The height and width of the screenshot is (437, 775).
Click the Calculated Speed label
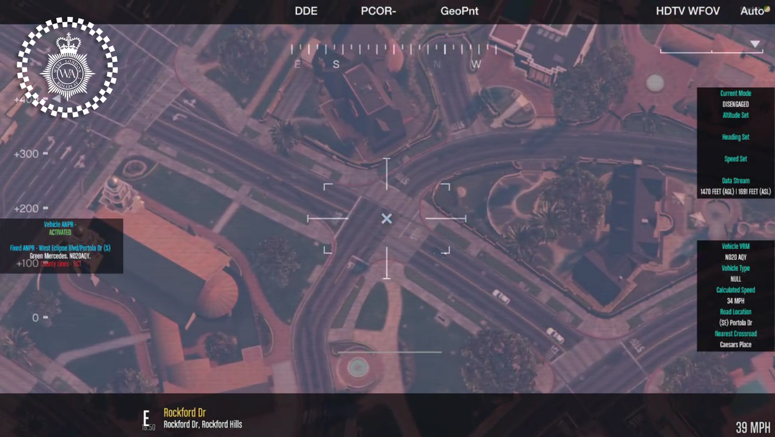(736, 290)
